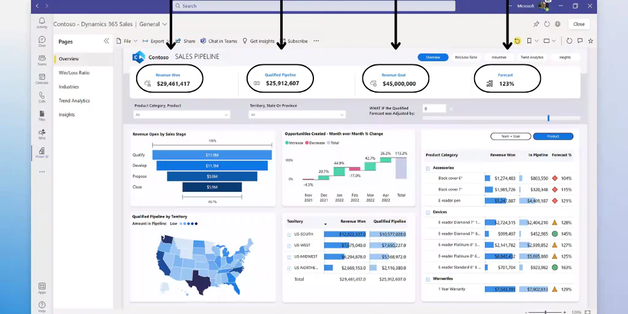
Task: Click the What-If adjustment value field
Action: [434, 109]
